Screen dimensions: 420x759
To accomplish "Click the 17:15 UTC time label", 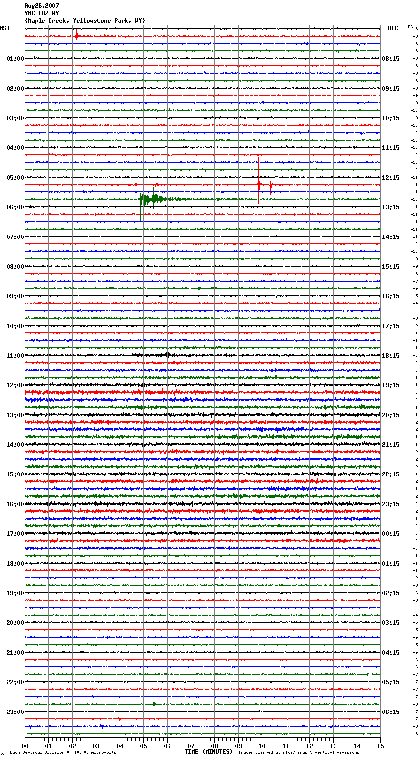I will pos(391,326).
